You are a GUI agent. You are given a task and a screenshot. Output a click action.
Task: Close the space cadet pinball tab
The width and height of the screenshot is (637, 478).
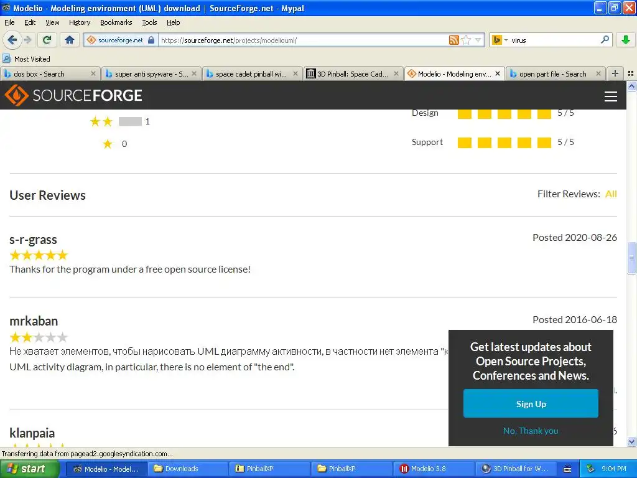point(295,73)
